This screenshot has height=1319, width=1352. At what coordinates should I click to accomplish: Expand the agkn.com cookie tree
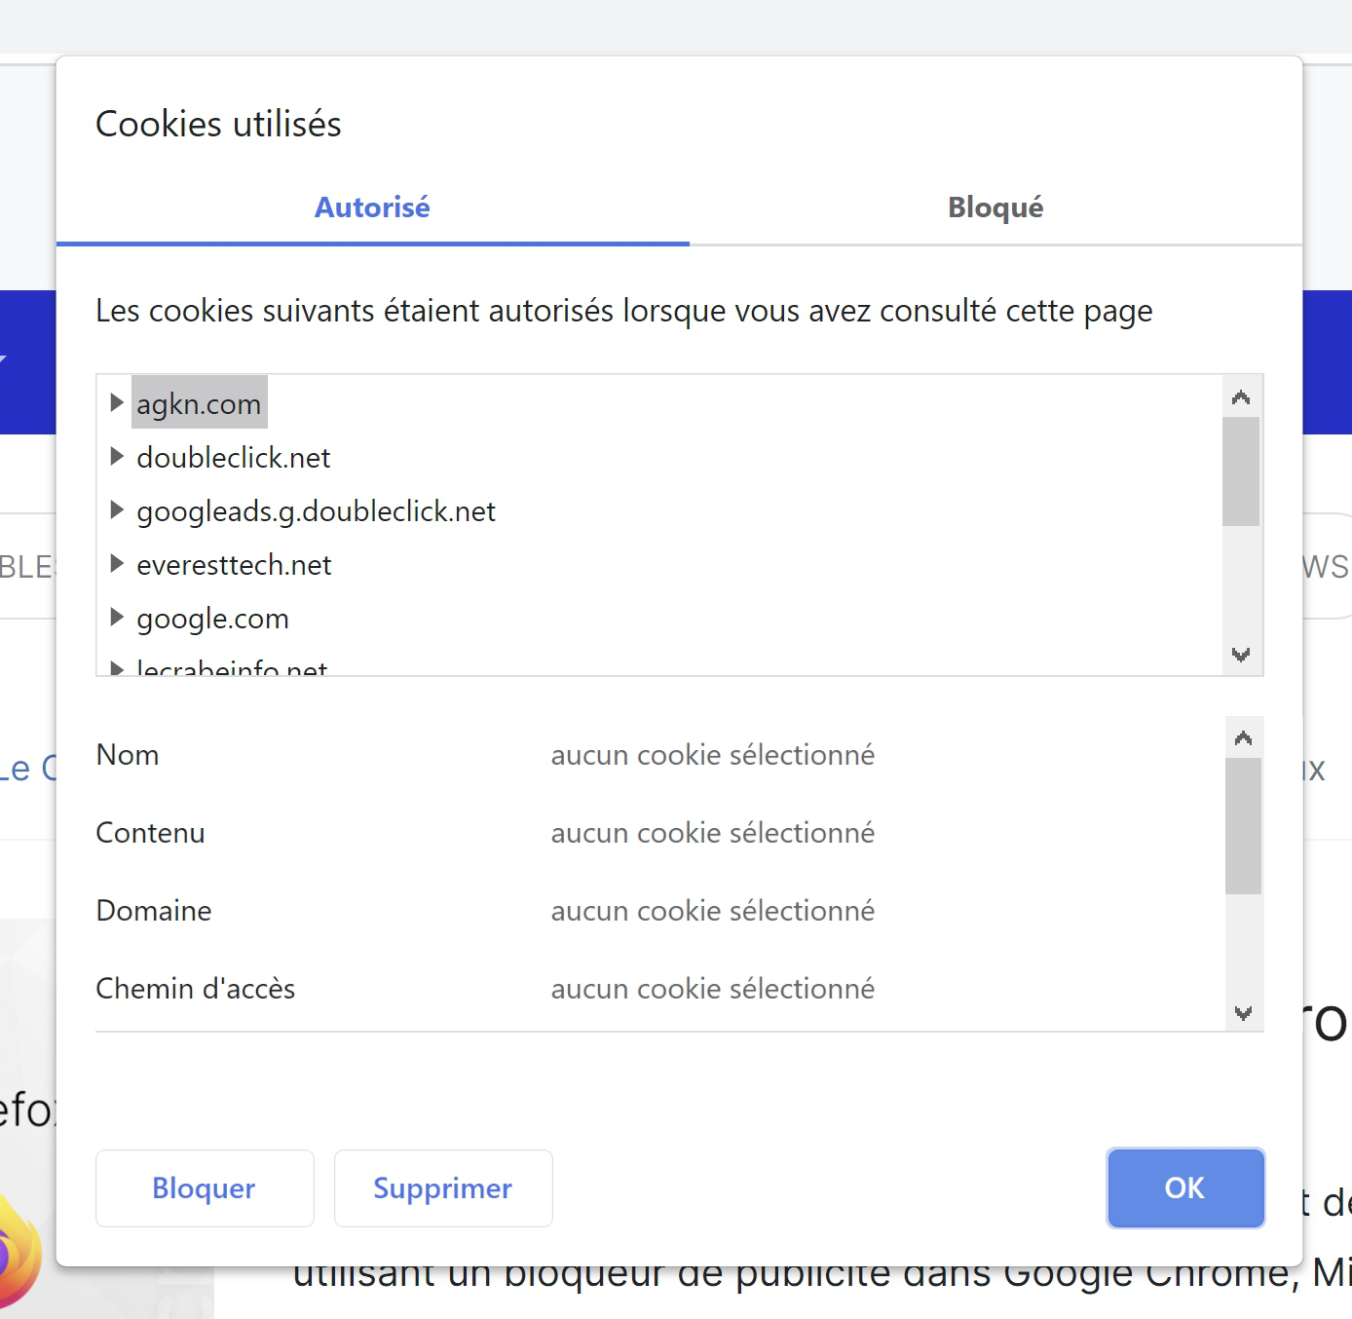pyautogui.click(x=117, y=402)
